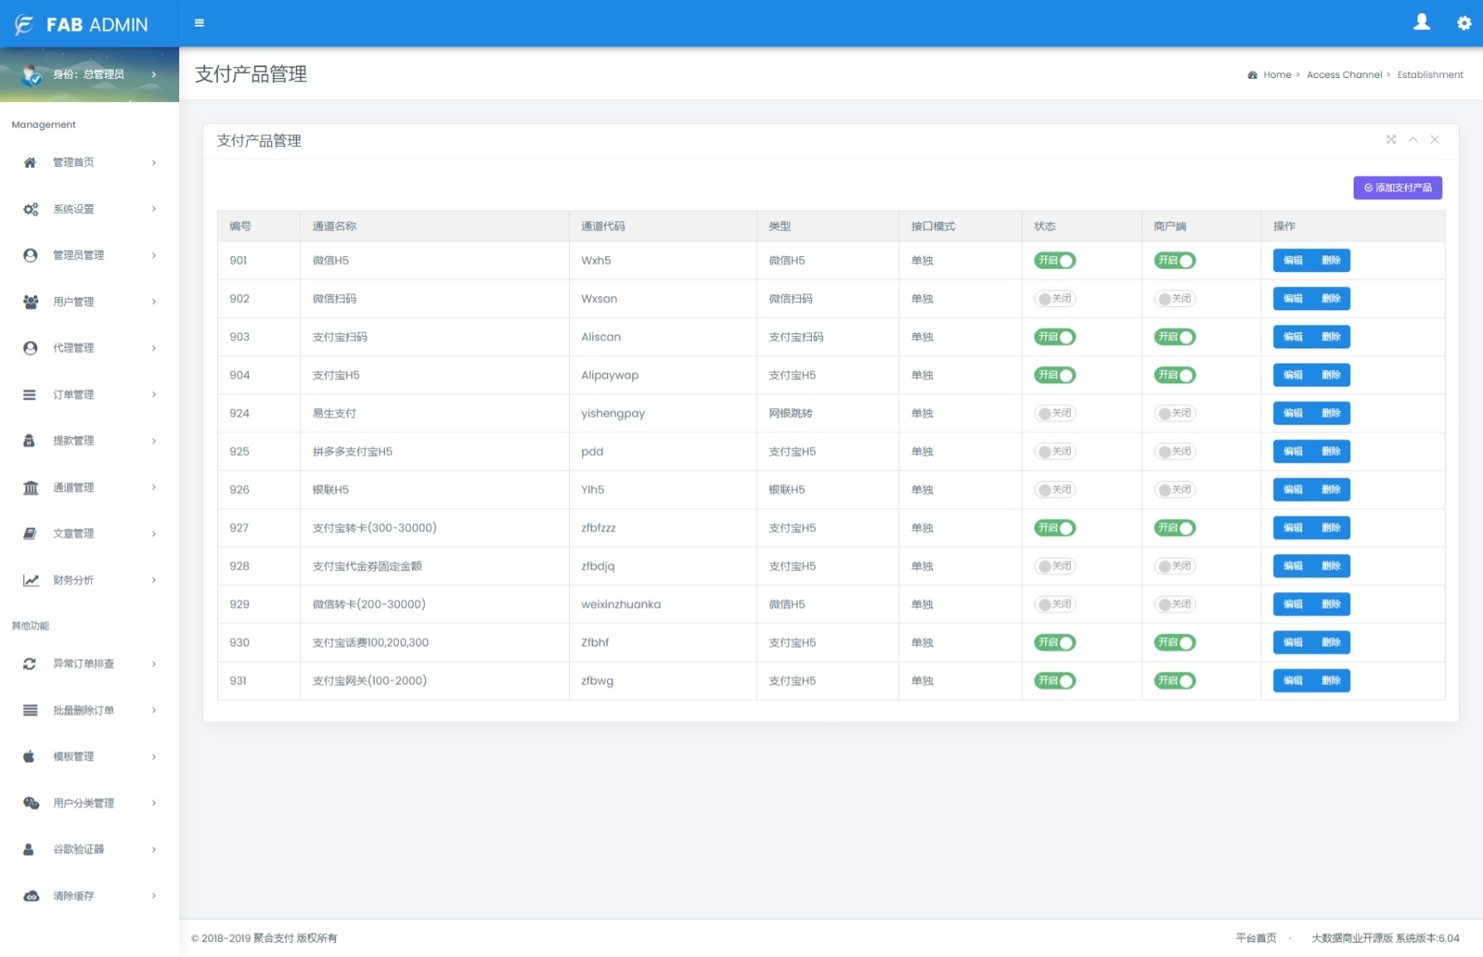Collapse the 支付产品管理 panel with up chevron
The height and width of the screenshot is (957, 1483).
pos(1412,139)
